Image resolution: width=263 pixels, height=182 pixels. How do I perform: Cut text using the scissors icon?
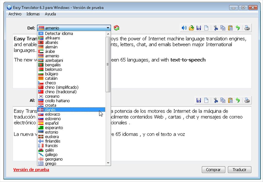[x=216, y=28]
